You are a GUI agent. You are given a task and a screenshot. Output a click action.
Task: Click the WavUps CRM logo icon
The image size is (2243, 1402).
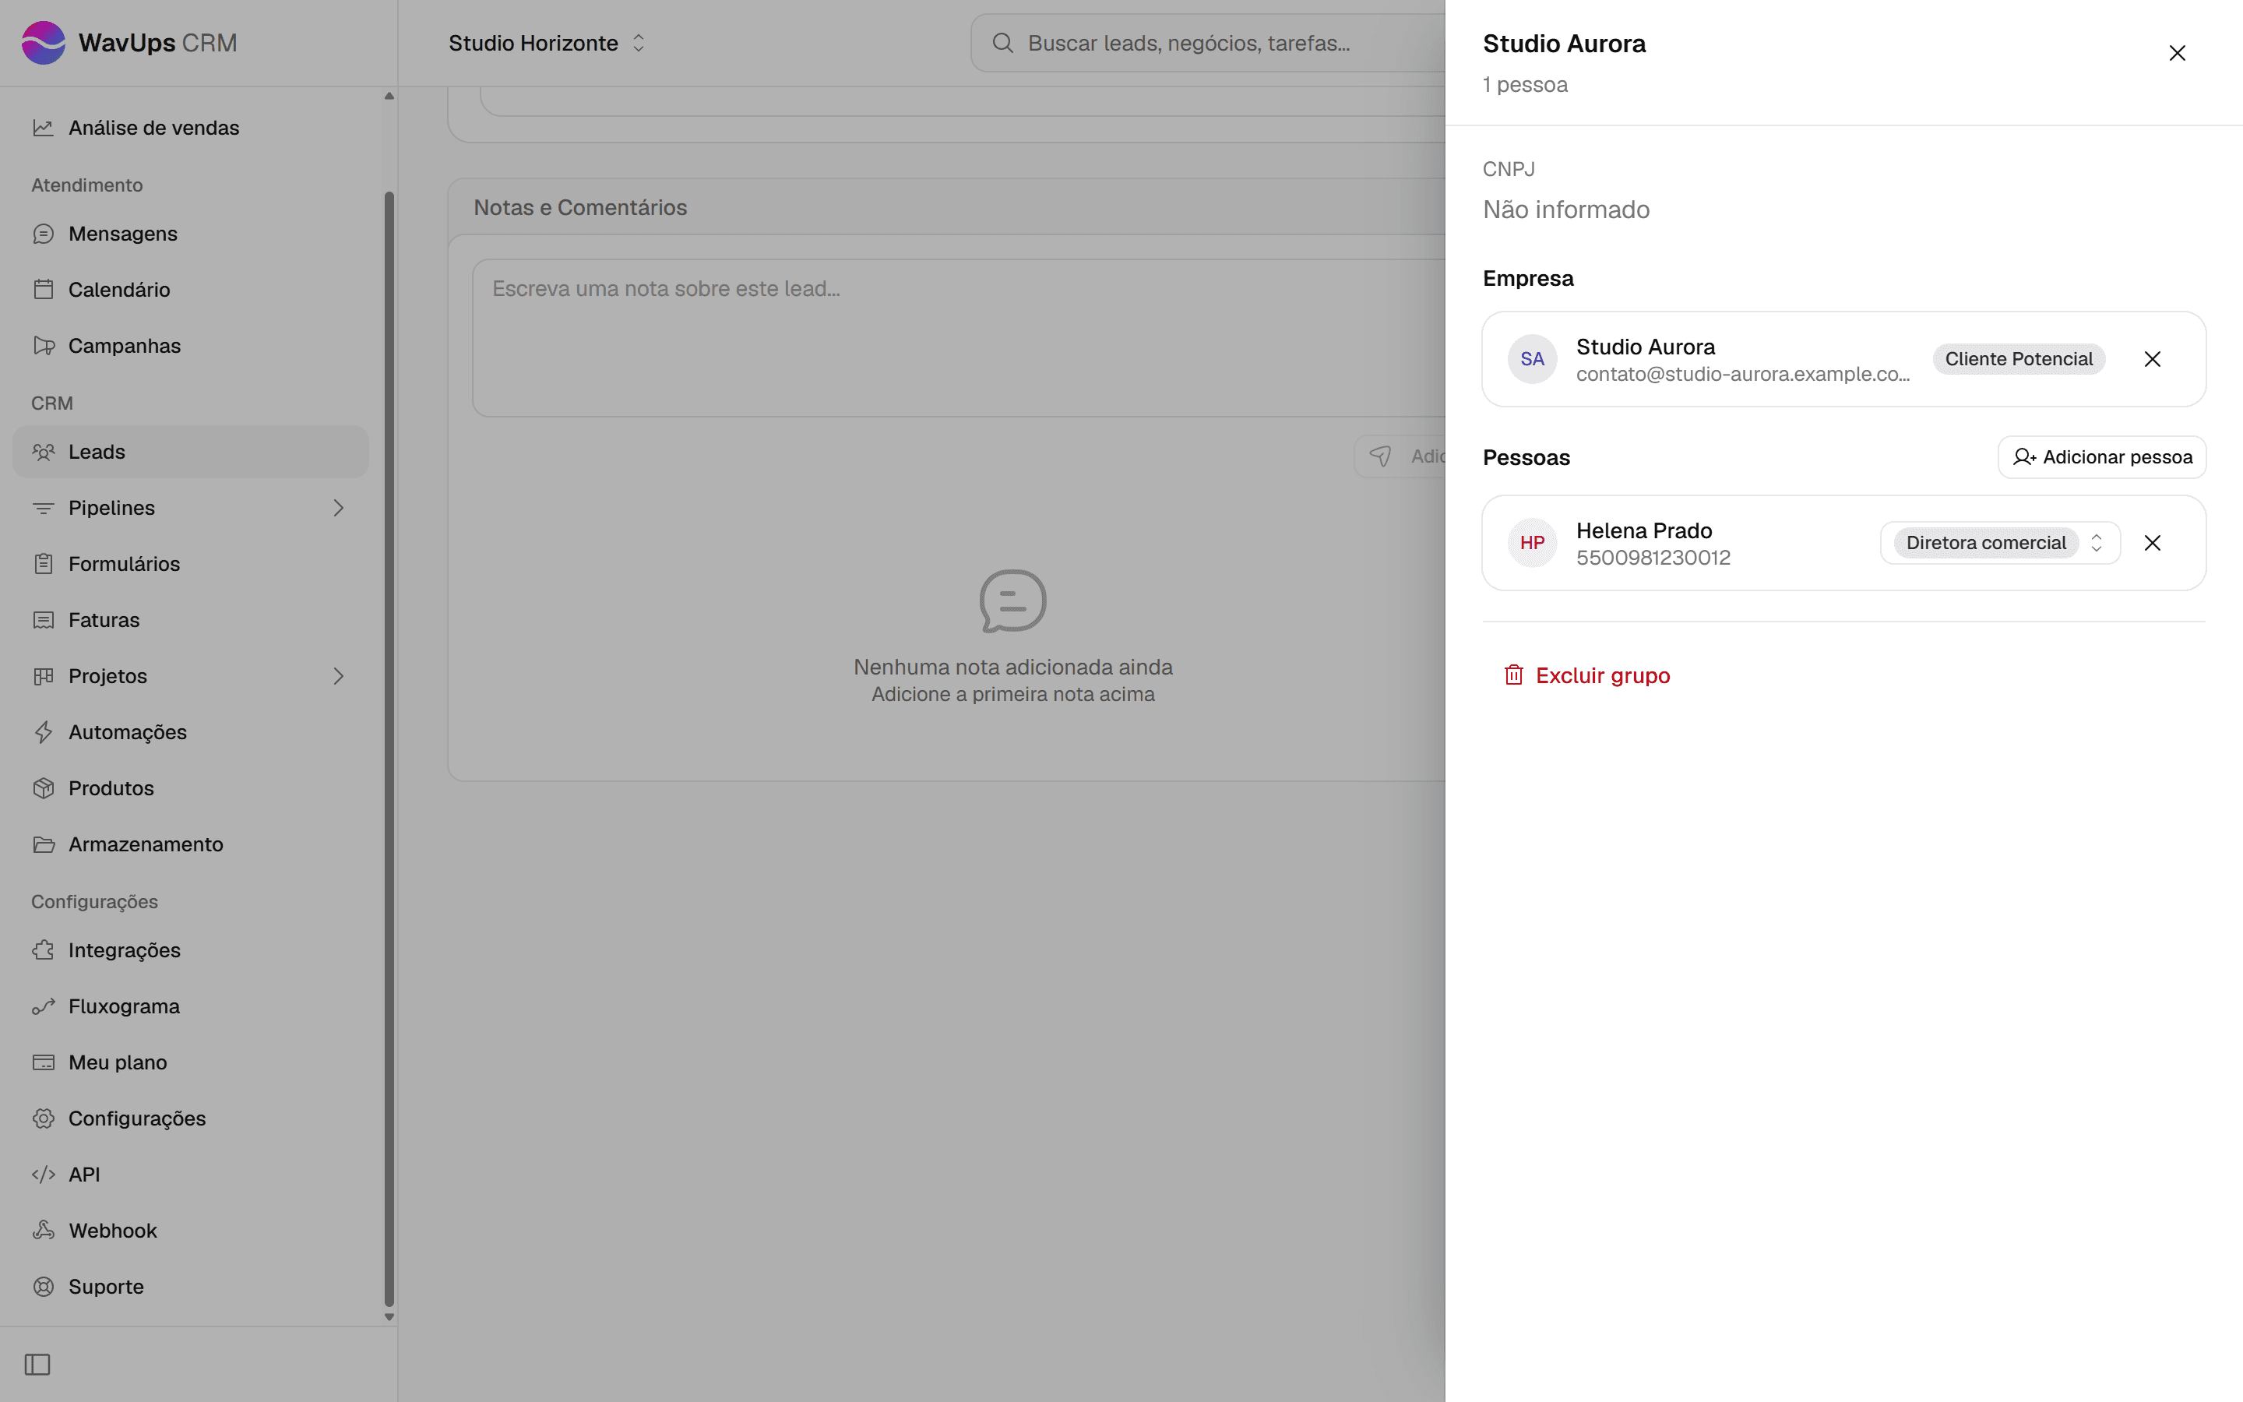[x=44, y=43]
